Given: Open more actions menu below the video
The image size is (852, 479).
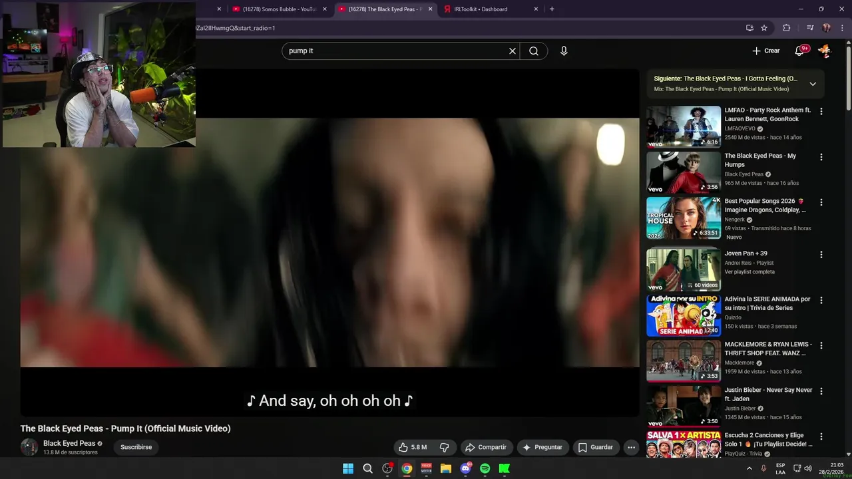Looking at the screenshot, I should tap(632, 448).
